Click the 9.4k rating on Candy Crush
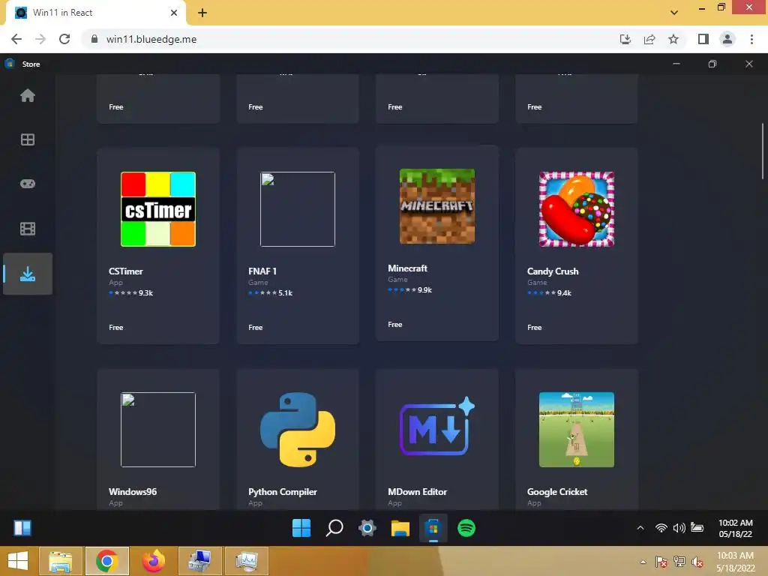The image size is (768, 576). coord(564,293)
